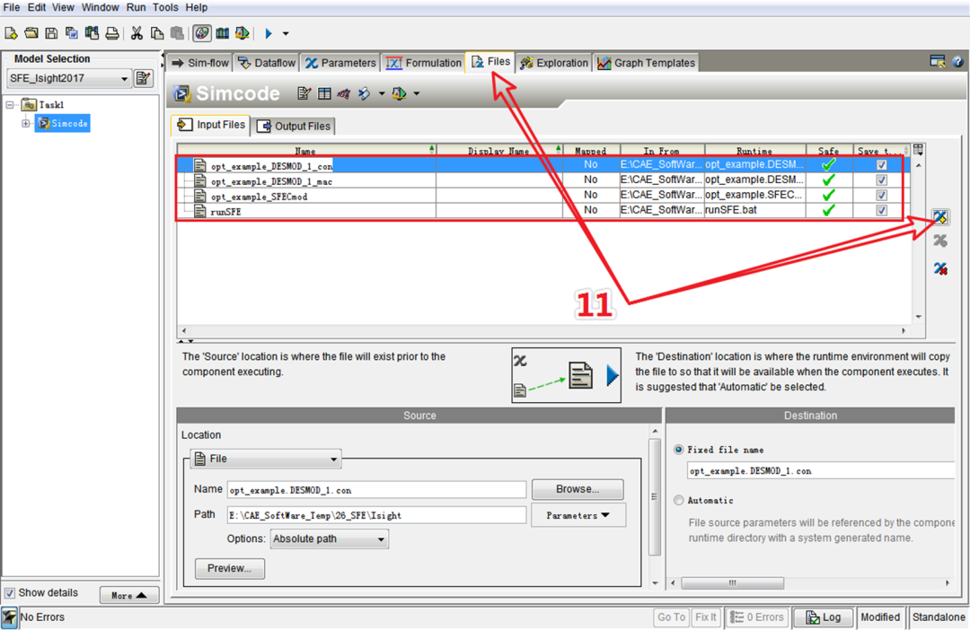Click the library books icon in toolbar

tap(222, 33)
